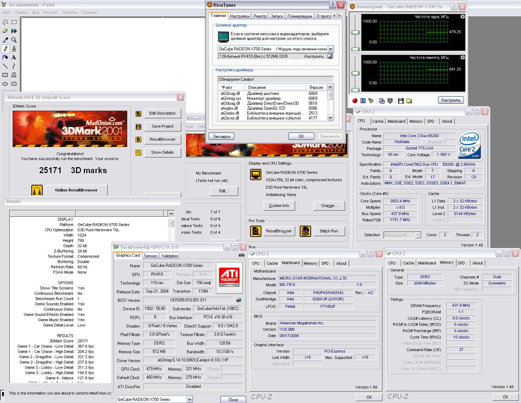Select the Rectangle shape tool in Paint
Viewport: 521px width, 403px height.
pyautogui.click(x=5, y=75)
